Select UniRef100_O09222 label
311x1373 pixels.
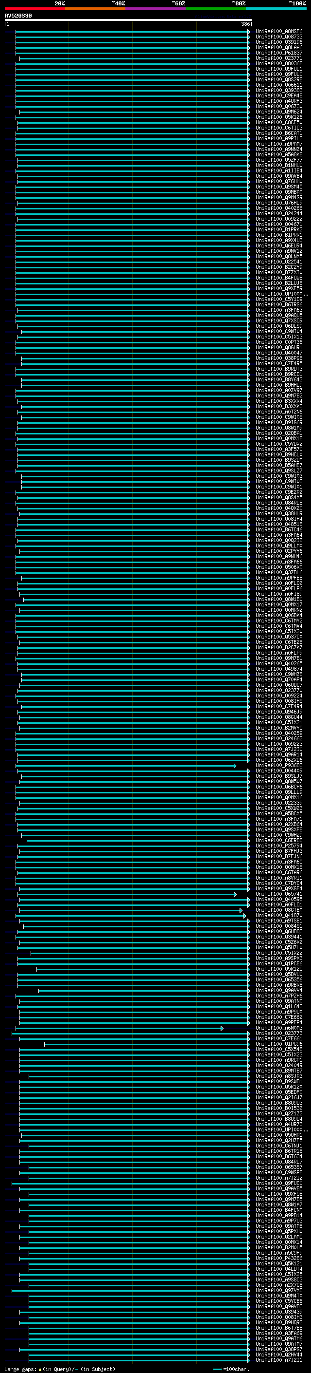click(279, 219)
